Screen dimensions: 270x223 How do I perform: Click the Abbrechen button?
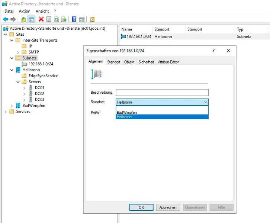[x=168, y=207]
